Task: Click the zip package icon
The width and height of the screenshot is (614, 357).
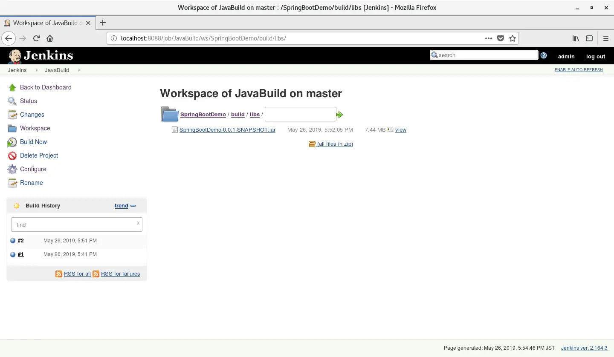Action: click(x=312, y=144)
